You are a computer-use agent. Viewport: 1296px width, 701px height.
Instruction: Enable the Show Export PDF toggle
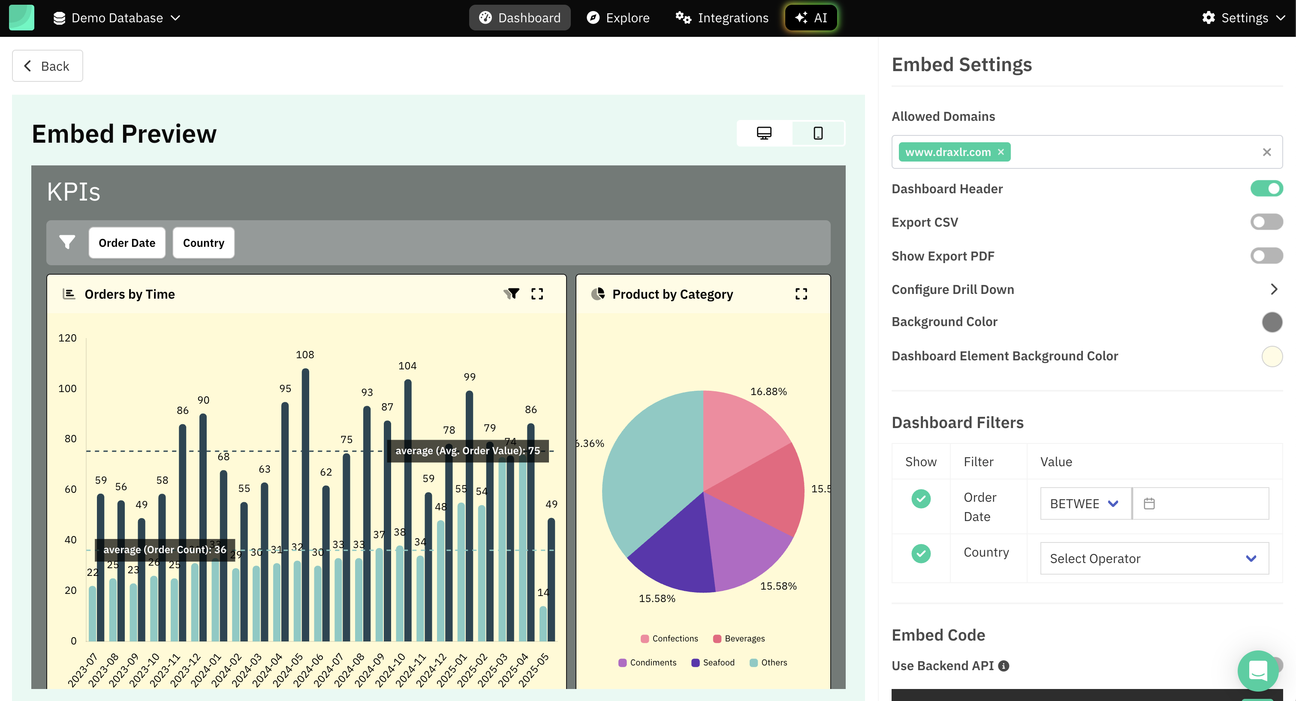pos(1266,256)
